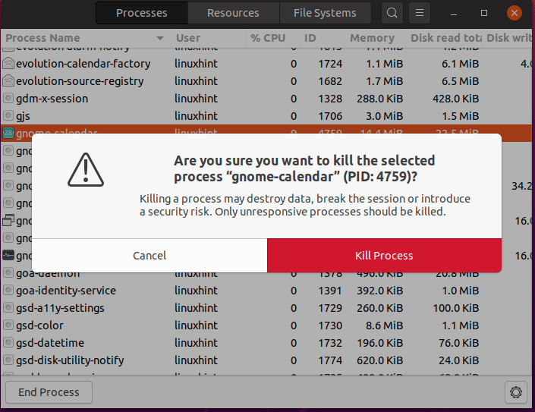The image size is (535, 412).
Task: Minimize the System Monitor window
Action: pos(454,14)
